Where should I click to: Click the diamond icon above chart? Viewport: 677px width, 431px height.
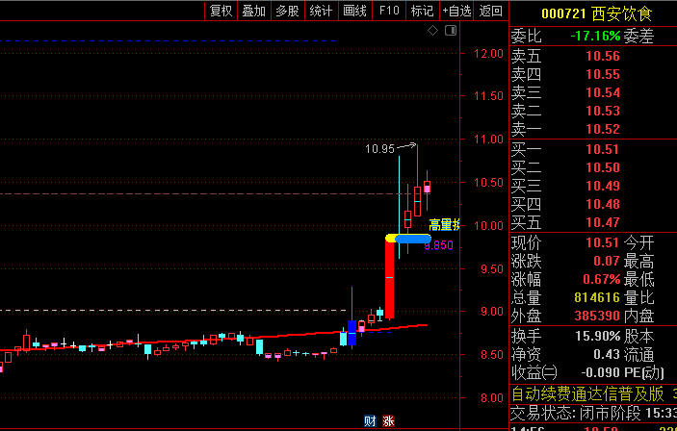[x=432, y=30]
